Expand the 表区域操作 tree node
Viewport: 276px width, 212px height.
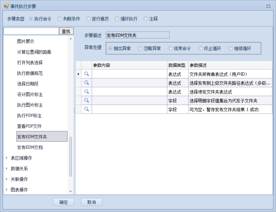(x=7, y=158)
